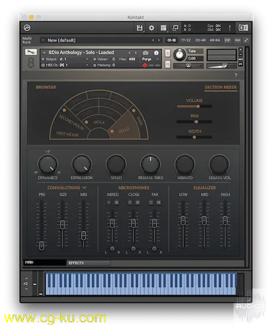Image resolution: width=272 pixels, height=329 pixels.
Task: Toggle FAR microphone power button
Action: [x=151, y=202]
